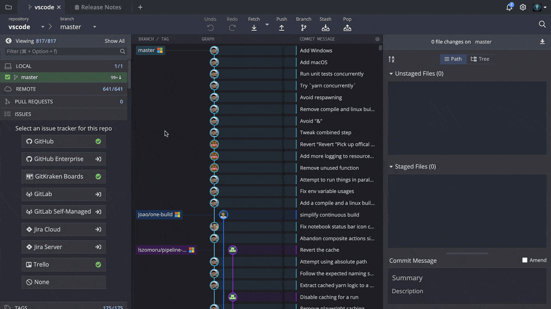Image resolution: width=551 pixels, height=309 pixels.
Task: Open preferences gear in title bar
Action: [523, 7]
